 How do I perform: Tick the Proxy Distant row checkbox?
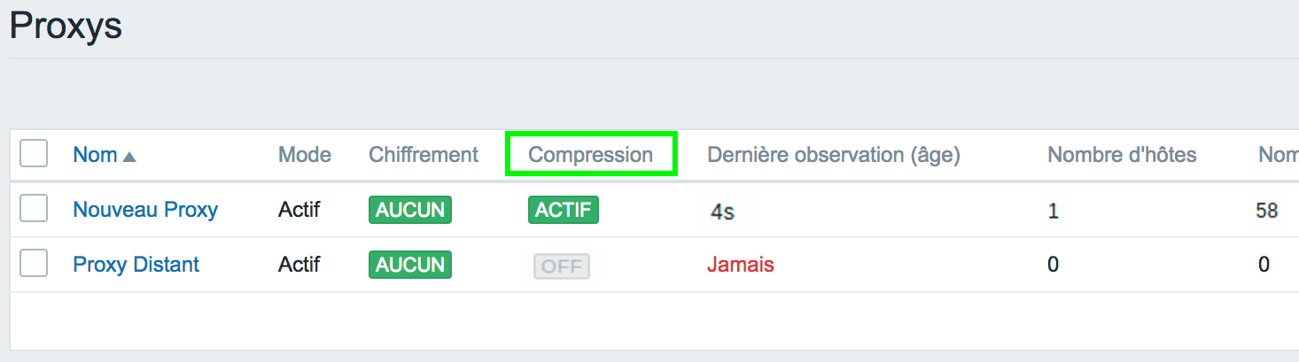(34, 264)
